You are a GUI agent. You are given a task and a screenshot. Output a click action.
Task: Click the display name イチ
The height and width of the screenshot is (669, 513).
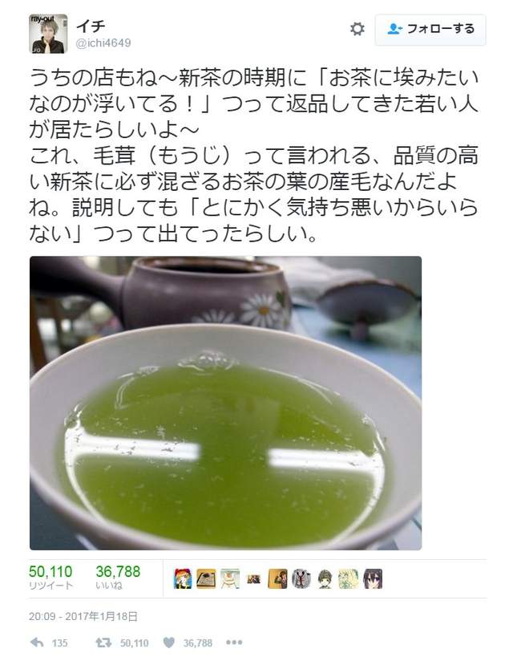pyautogui.click(x=91, y=26)
